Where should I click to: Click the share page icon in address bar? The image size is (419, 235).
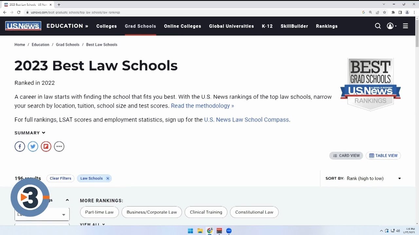point(377,12)
